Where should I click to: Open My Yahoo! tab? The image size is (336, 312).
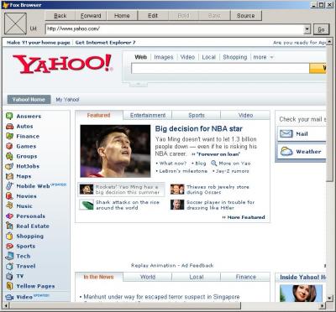coord(67,100)
